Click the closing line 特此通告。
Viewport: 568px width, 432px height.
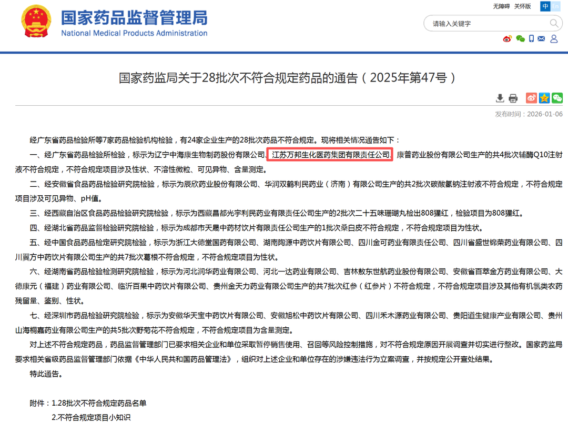coord(46,374)
